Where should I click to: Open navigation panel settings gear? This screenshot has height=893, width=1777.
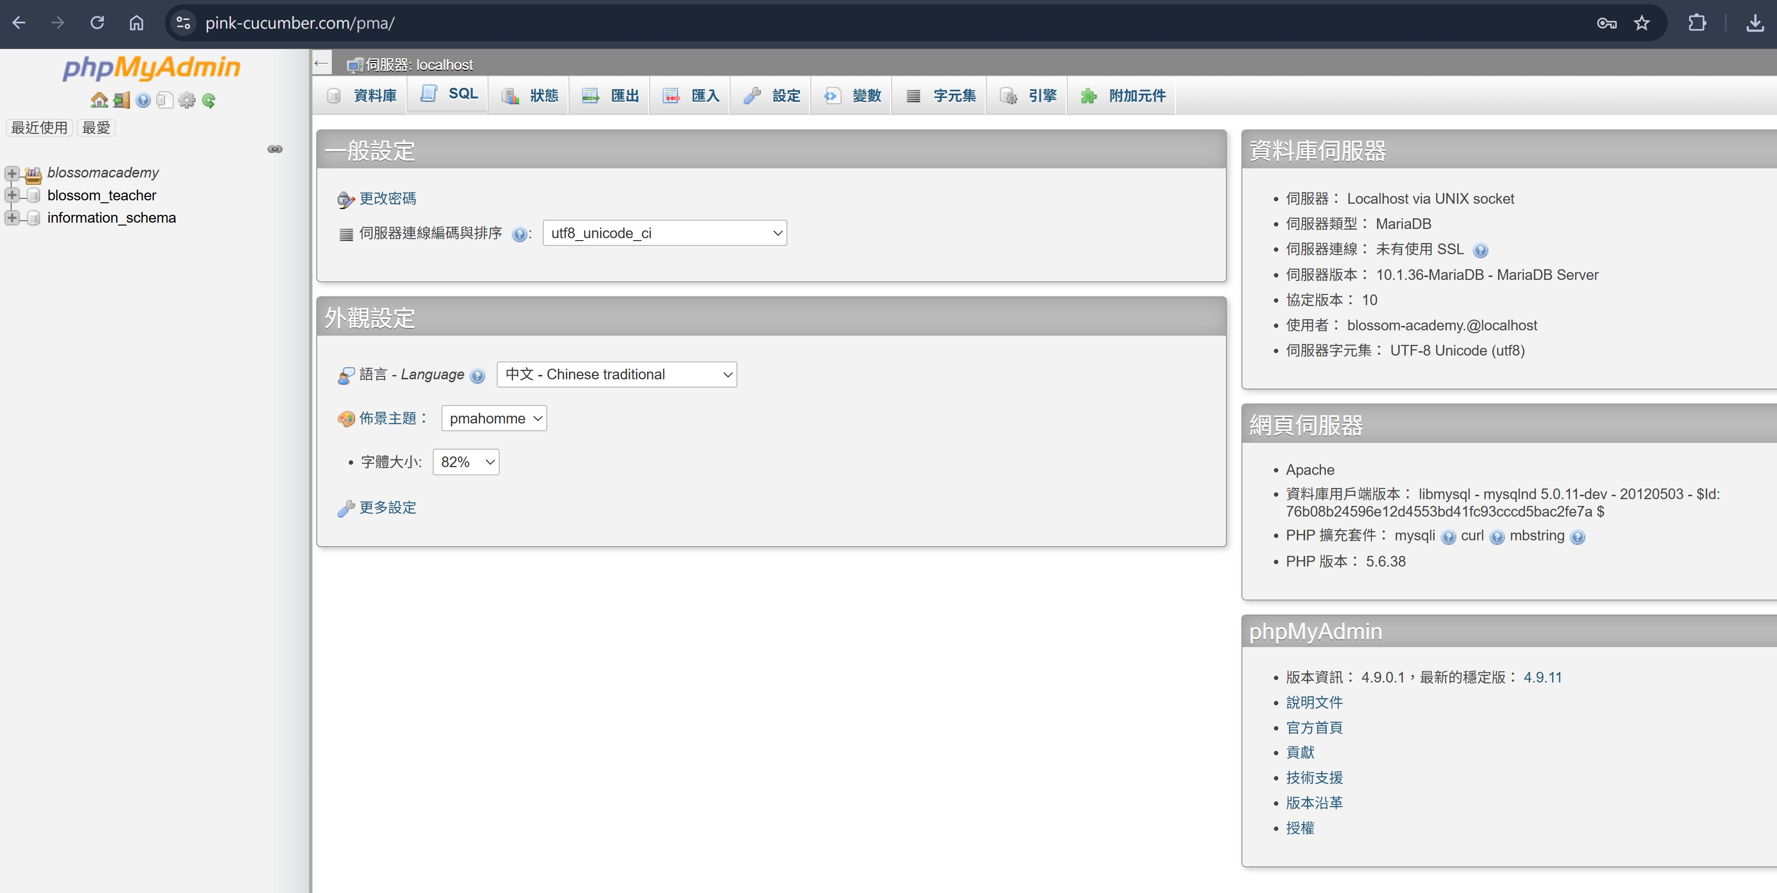(x=186, y=101)
